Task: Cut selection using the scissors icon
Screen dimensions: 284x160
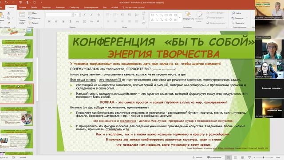Action: tap(8, 13)
